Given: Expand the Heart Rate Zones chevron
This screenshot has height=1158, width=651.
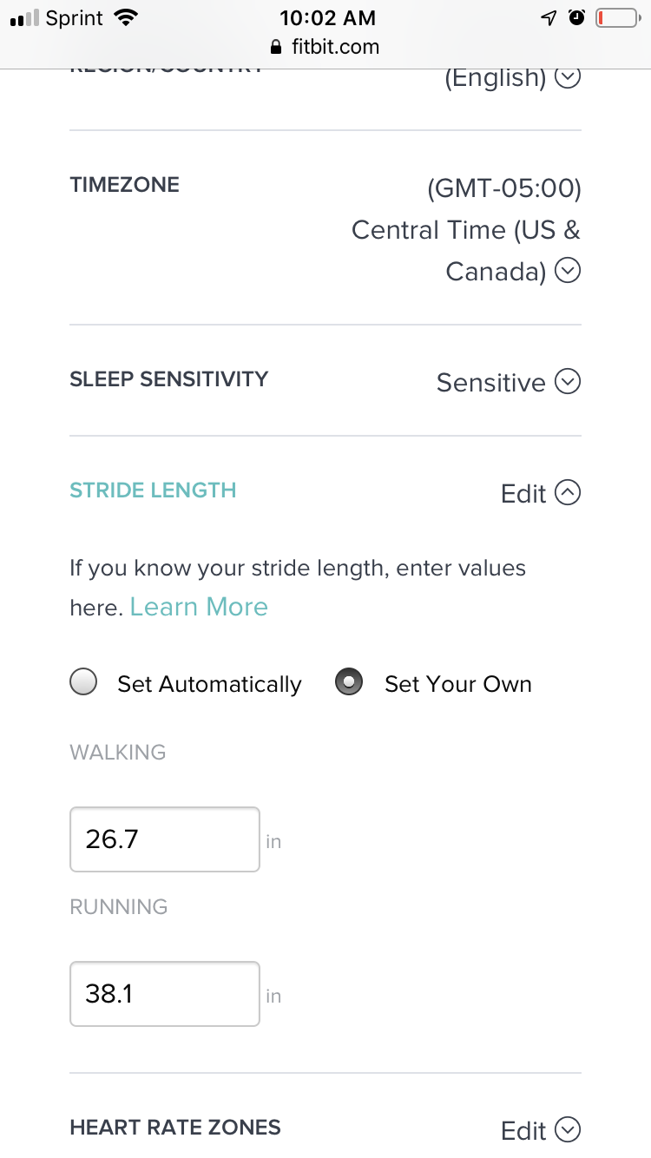Looking at the screenshot, I should pos(568,1129).
